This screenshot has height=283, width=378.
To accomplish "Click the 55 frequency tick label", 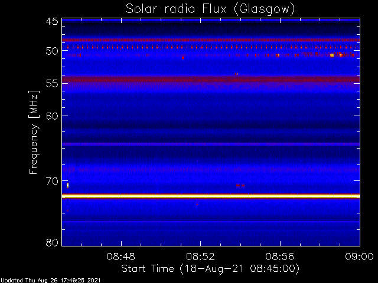I will point(52,84).
